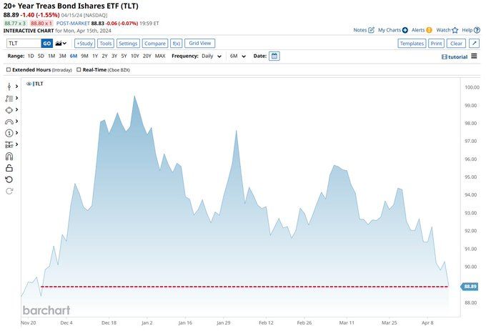Click the tutorial video icon
Viewport: 486px width, 331px height.
444,57
